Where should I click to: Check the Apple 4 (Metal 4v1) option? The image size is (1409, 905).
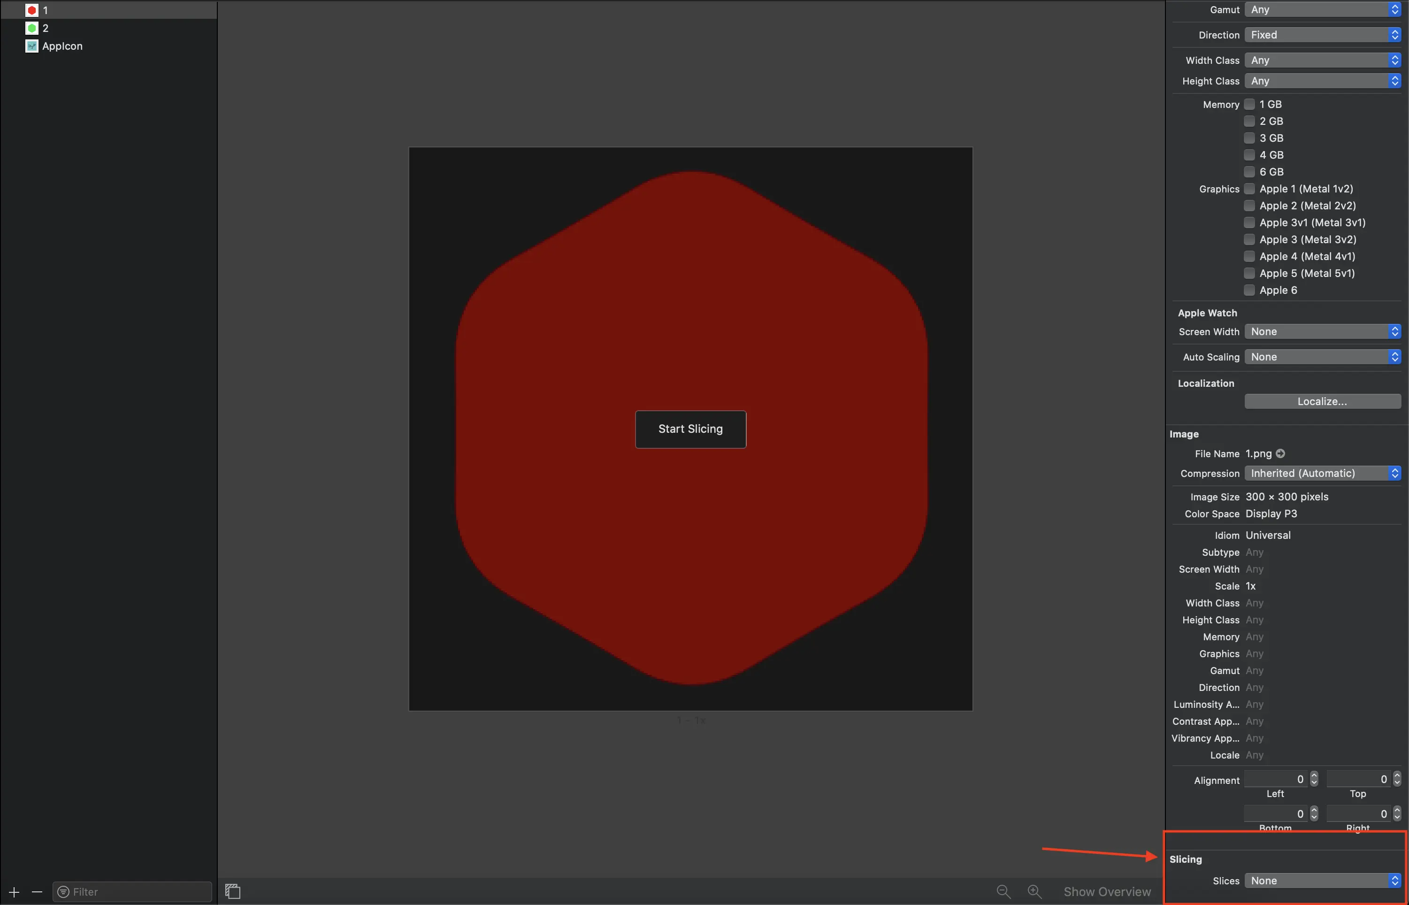click(1250, 256)
